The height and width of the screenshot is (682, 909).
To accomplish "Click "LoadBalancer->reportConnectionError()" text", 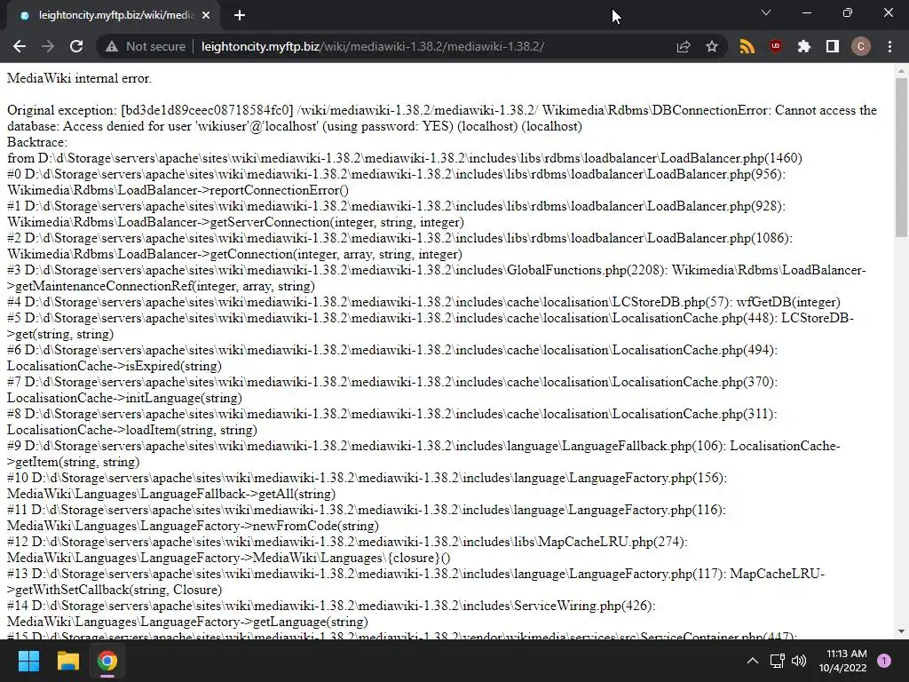I will coord(232,190).
